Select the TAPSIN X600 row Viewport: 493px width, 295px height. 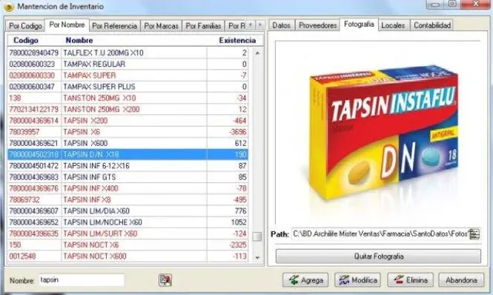pos(128,143)
